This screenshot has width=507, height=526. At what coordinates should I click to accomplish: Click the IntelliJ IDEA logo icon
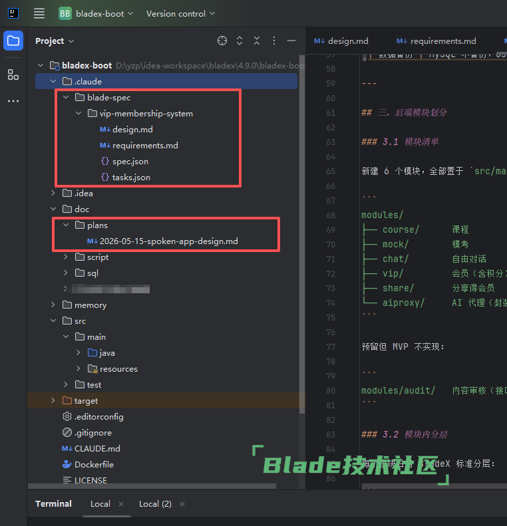click(13, 13)
